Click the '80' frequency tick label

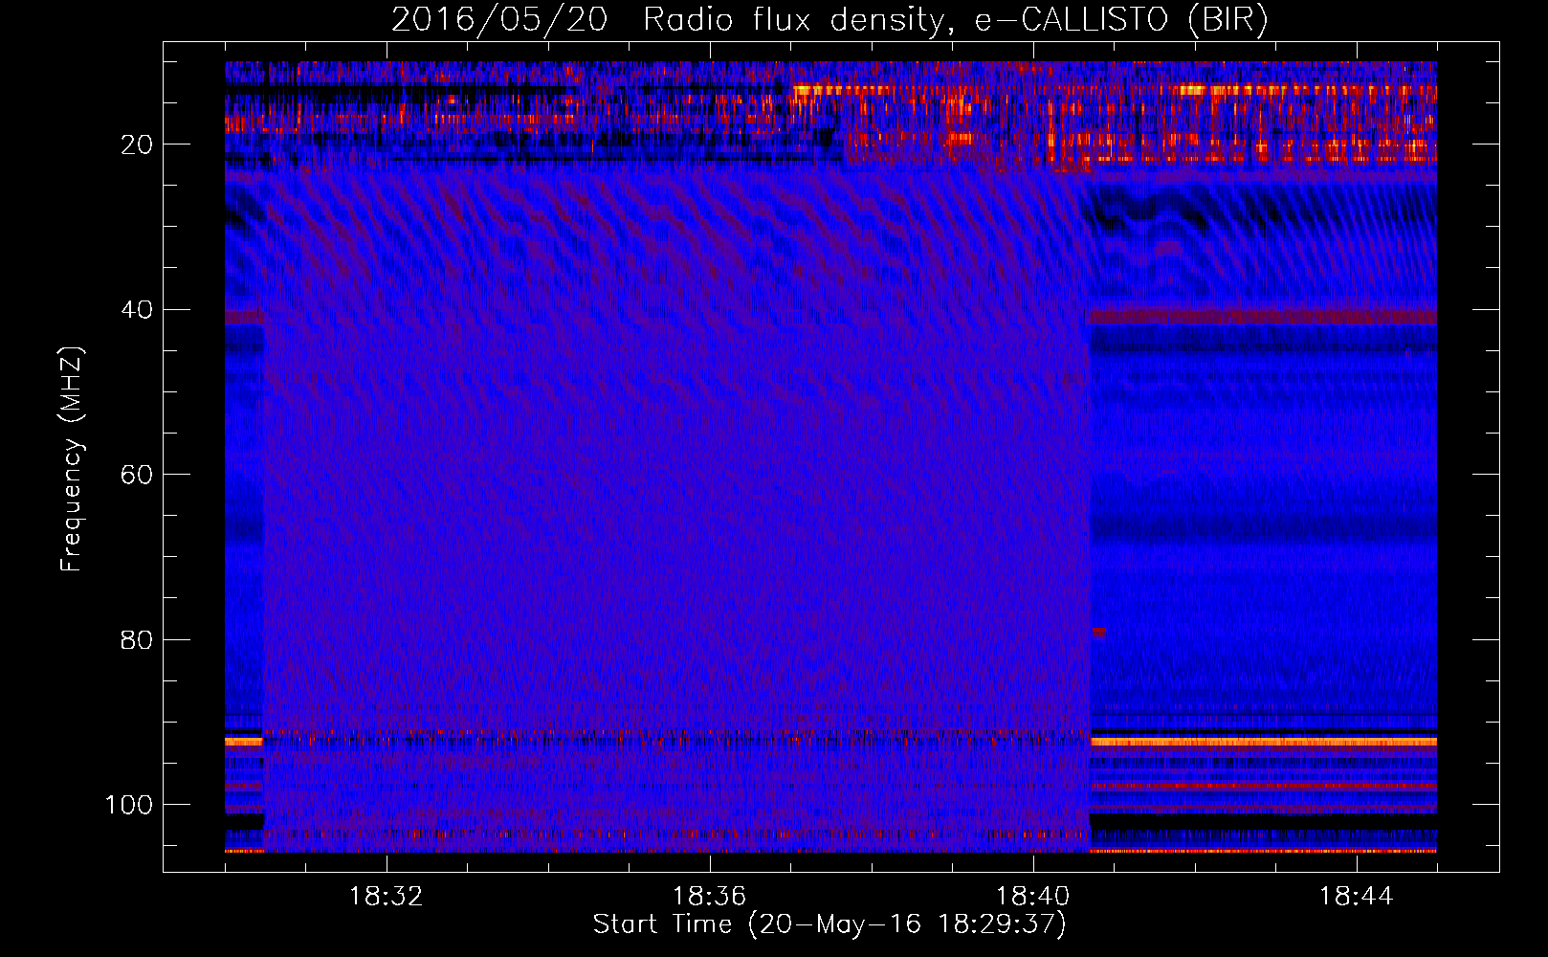click(x=137, y=639)
